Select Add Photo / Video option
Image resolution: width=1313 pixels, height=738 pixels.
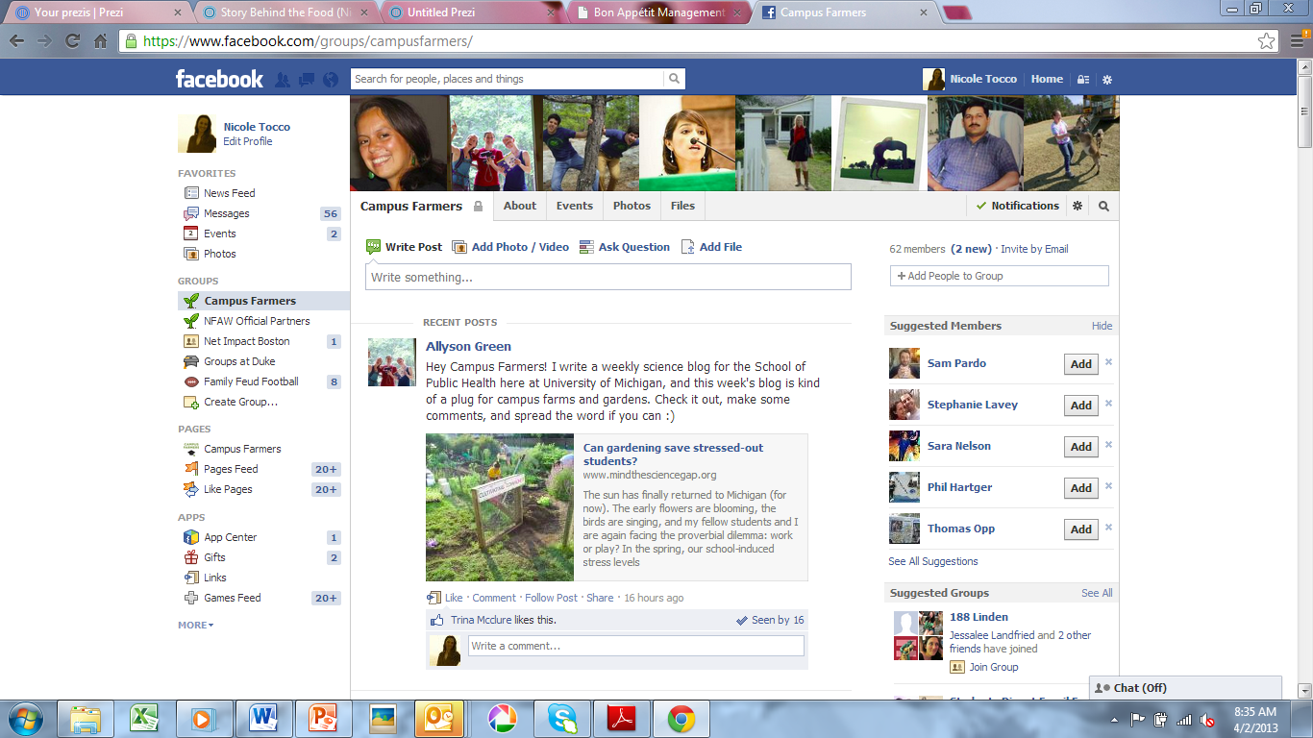tap(510, 247)
